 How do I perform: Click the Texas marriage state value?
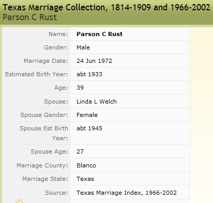point(85,179)
